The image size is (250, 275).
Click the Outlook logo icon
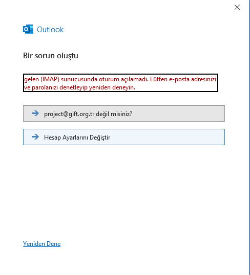28,29
